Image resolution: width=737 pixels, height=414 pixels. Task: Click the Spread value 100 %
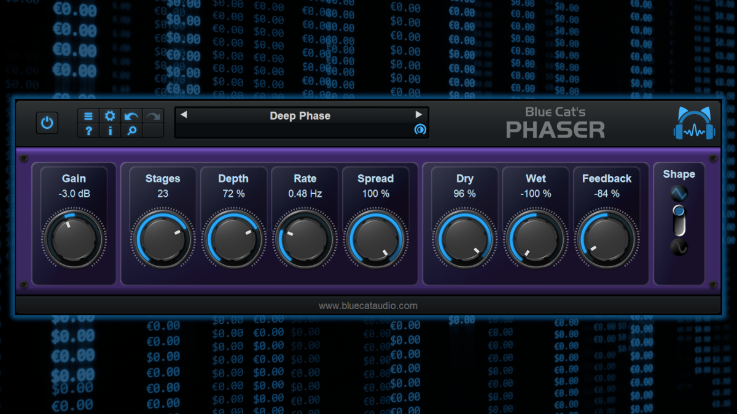click(x=375, y=194)
